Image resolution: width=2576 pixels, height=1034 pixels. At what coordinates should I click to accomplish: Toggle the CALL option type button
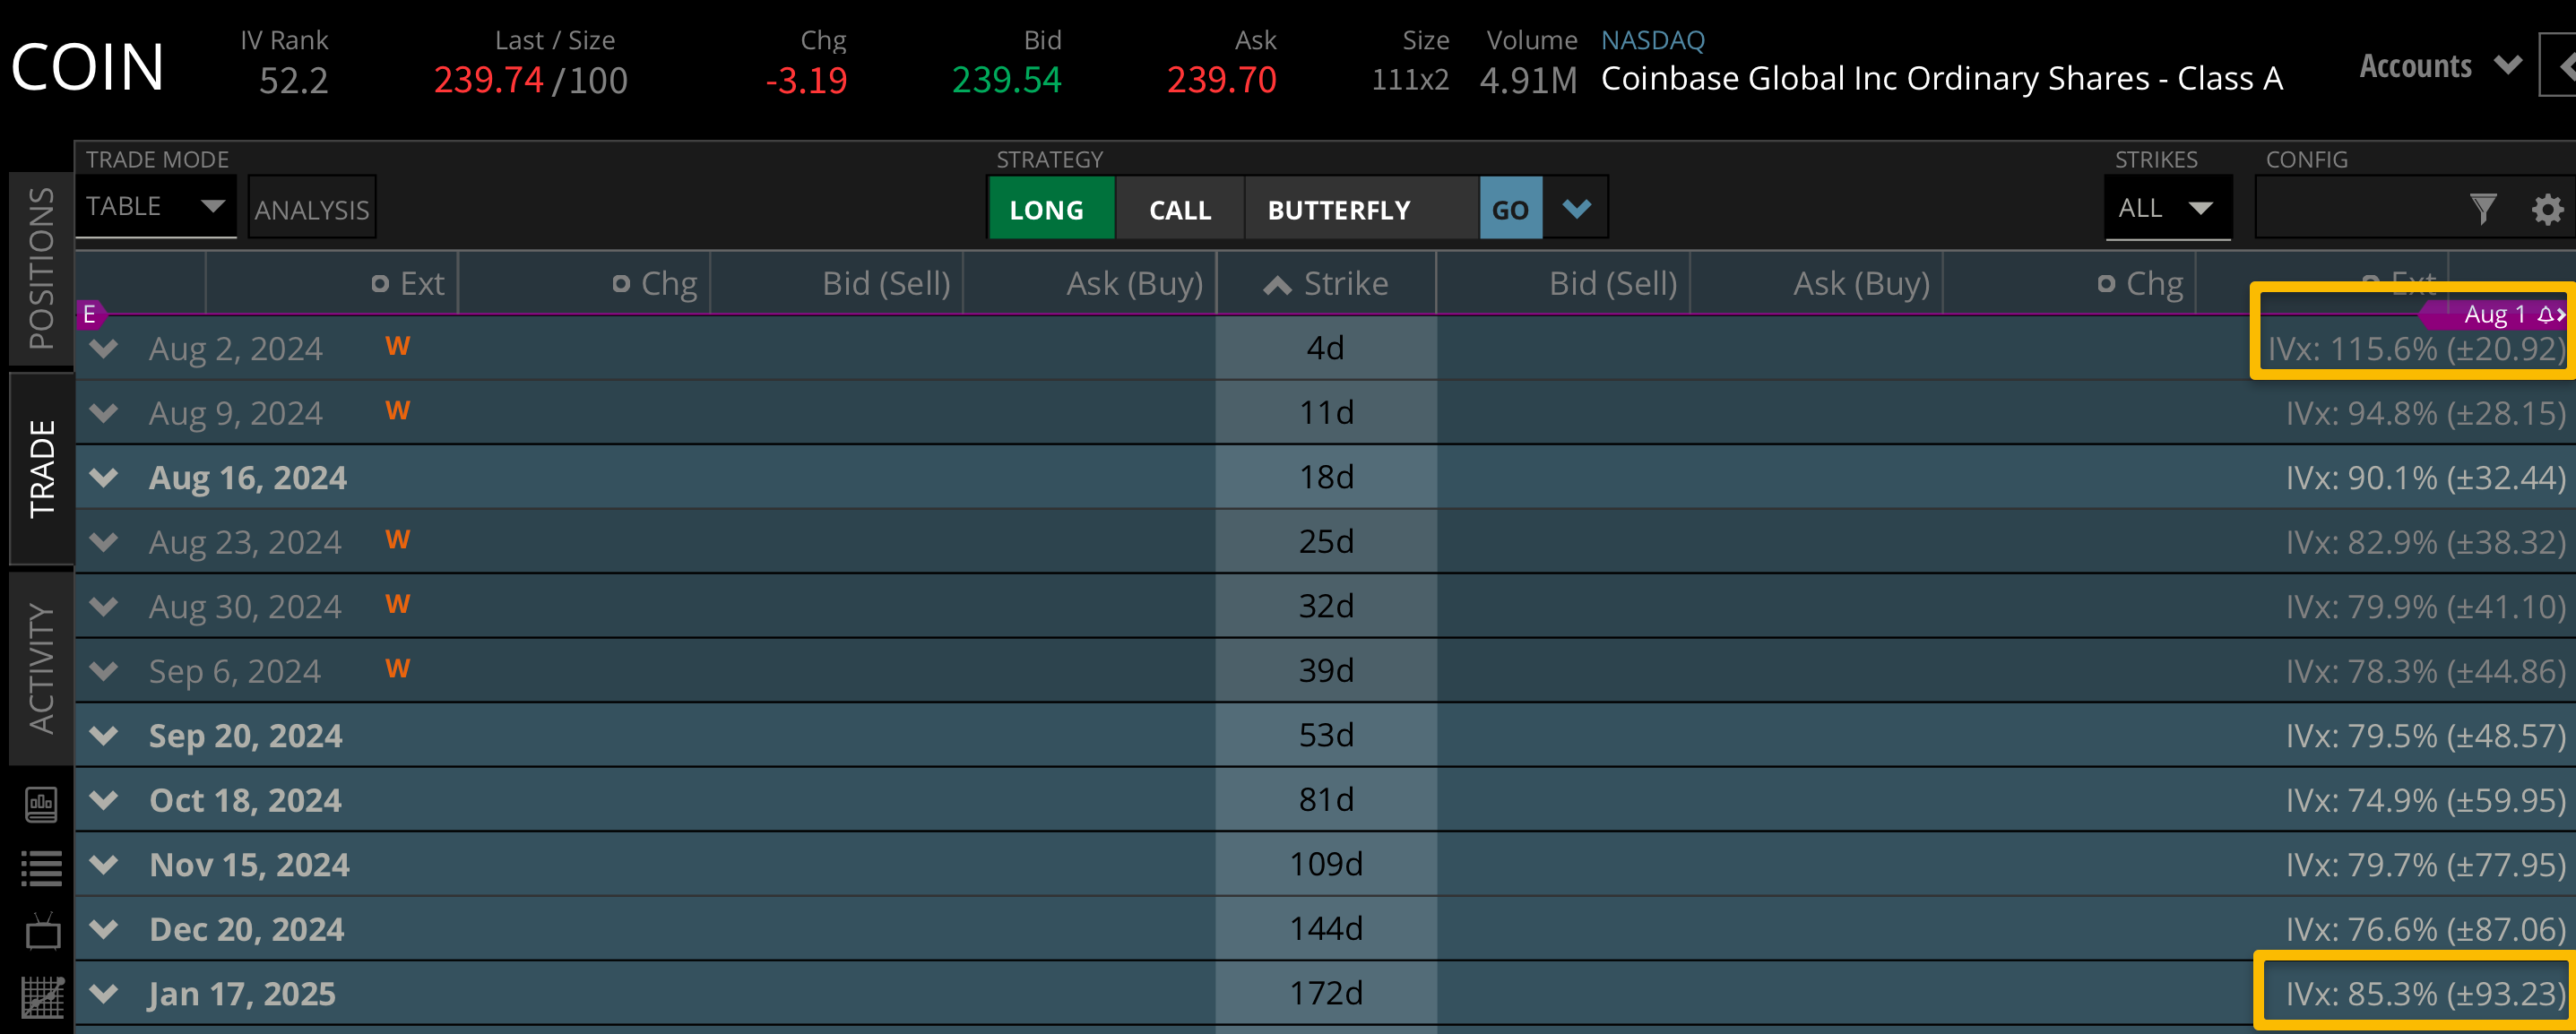coord(1180,209)
